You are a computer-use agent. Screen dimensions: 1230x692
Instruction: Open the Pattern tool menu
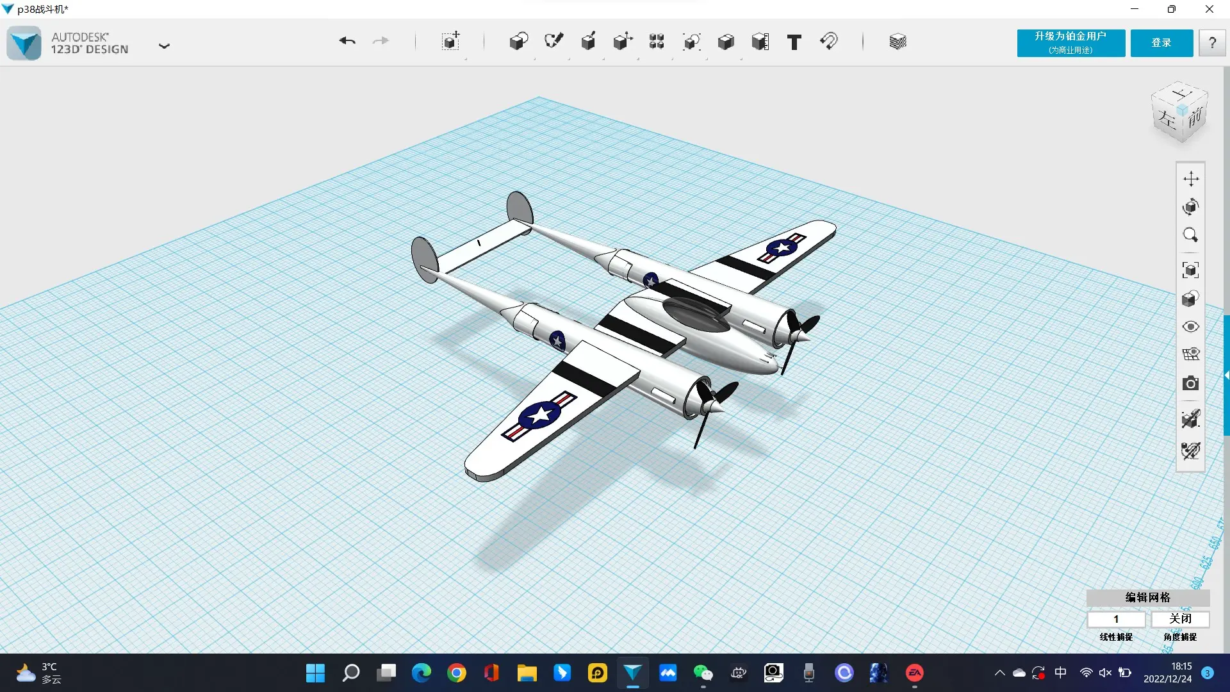pyautogui.click(x=657, y=42)
